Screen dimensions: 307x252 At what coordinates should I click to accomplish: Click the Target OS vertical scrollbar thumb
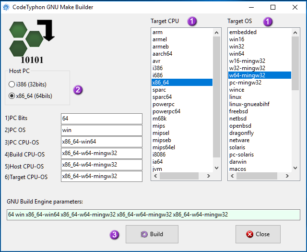pos(295,63)
